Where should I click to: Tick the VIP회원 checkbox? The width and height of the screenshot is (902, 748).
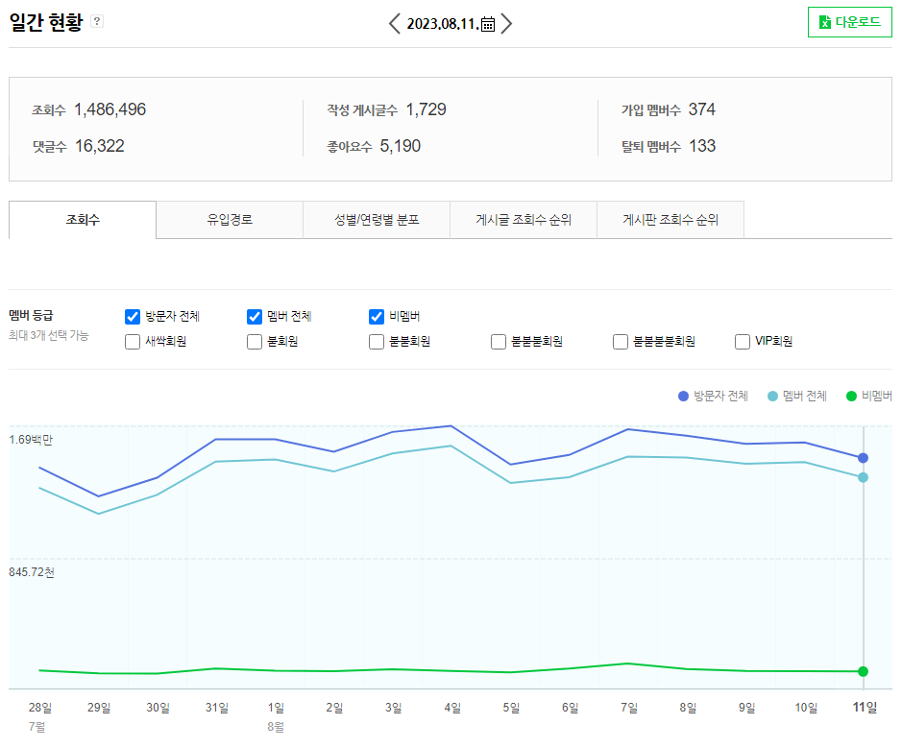pyautogui.click(x=743, y=342)
